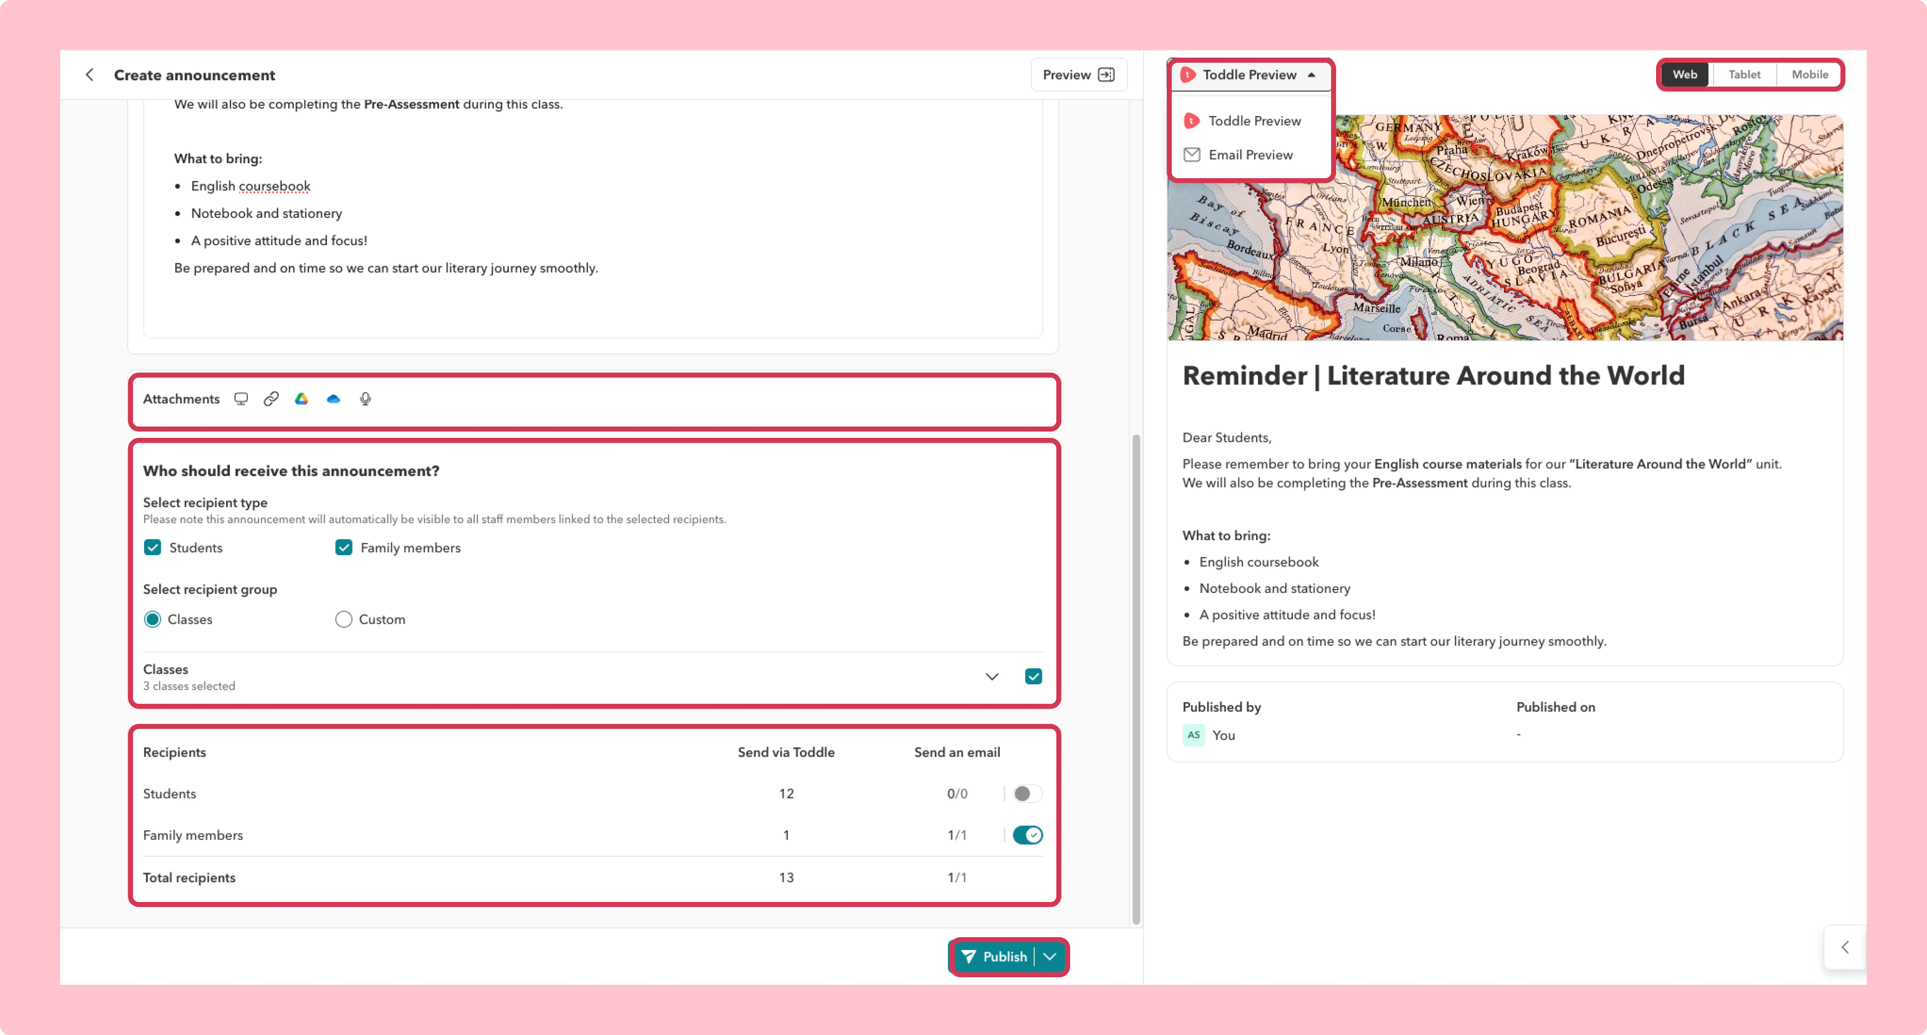Viewport: 1927px width, 1035px height.
Task: Click the "Select recipient group" label
Action: click(210, 589)
